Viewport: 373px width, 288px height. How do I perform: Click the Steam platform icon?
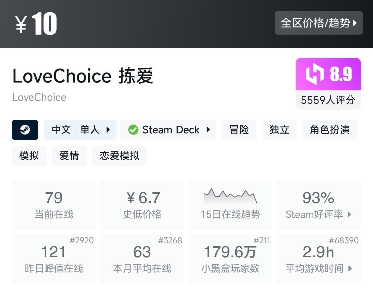coord(25,130)
